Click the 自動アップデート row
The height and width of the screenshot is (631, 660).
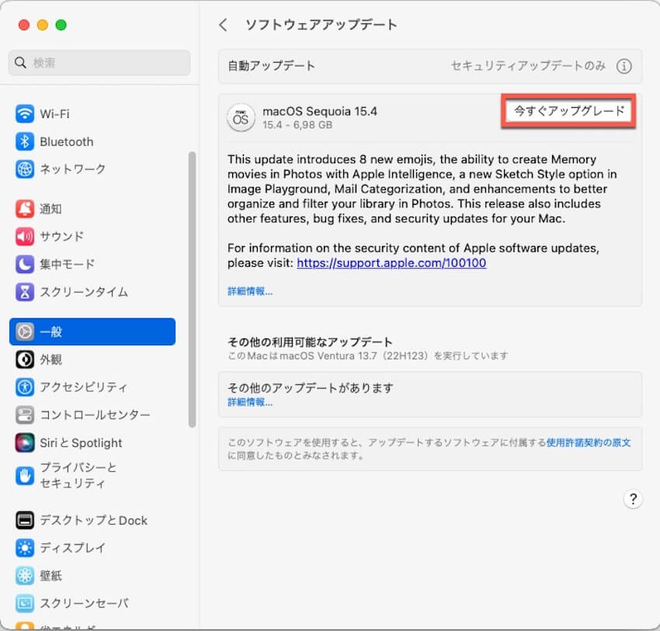click(x=430, y=66)
